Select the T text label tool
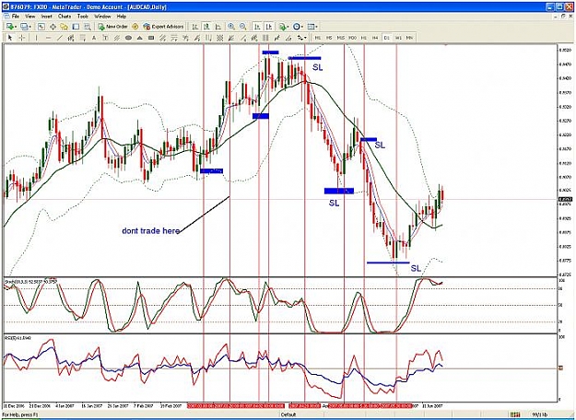The image size is (576, 420). [x=105, y=38]
